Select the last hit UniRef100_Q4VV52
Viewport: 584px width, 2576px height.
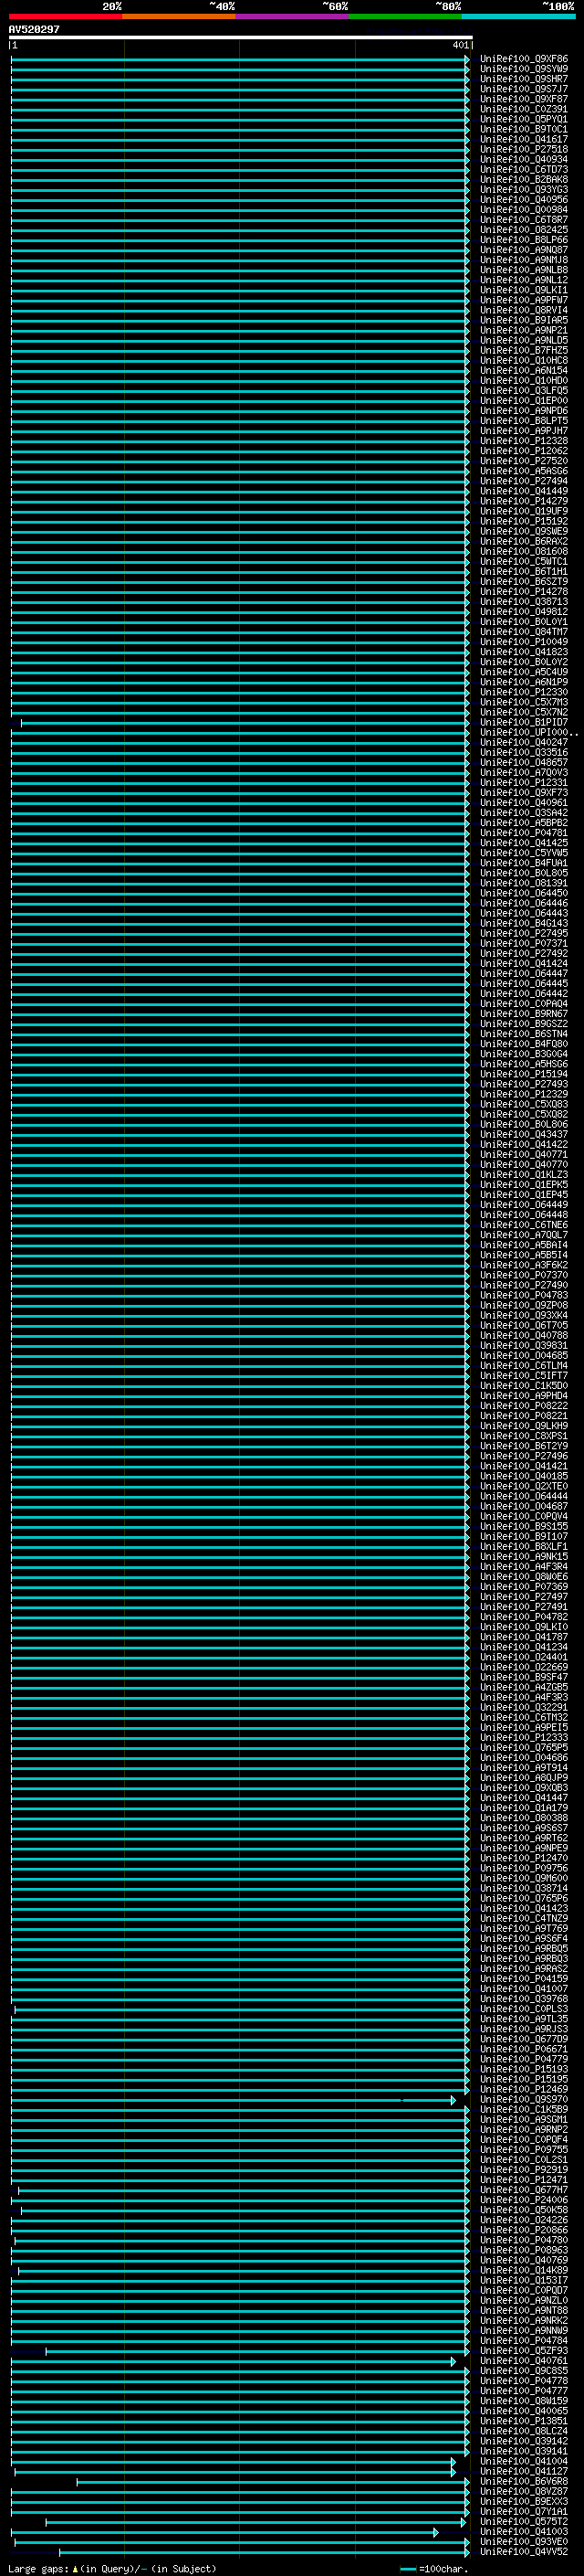point(524,2551)
